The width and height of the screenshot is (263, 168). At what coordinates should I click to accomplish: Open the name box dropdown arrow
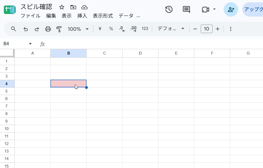pos(30,44)
